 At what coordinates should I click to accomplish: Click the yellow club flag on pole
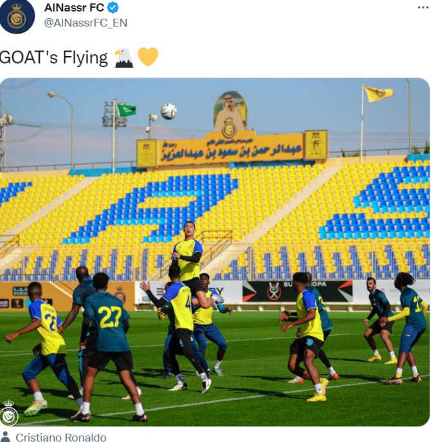(x=378, y=93)
